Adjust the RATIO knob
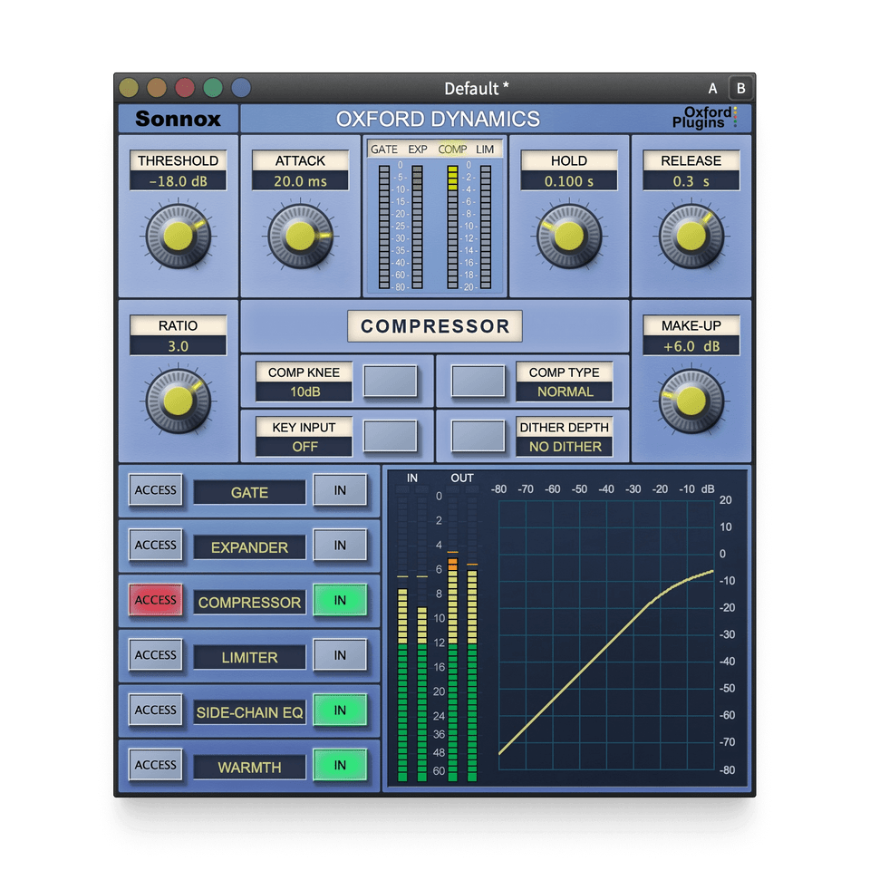 click(x=178, y=399)
